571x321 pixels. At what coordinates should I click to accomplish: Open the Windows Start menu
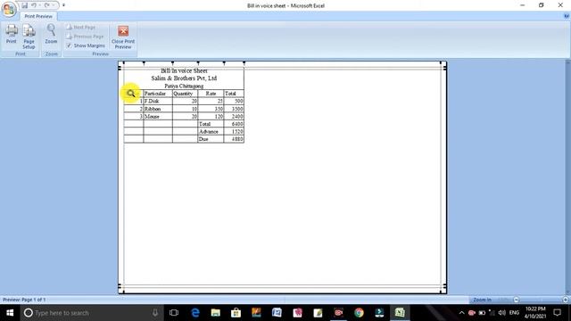coord(10,313)
